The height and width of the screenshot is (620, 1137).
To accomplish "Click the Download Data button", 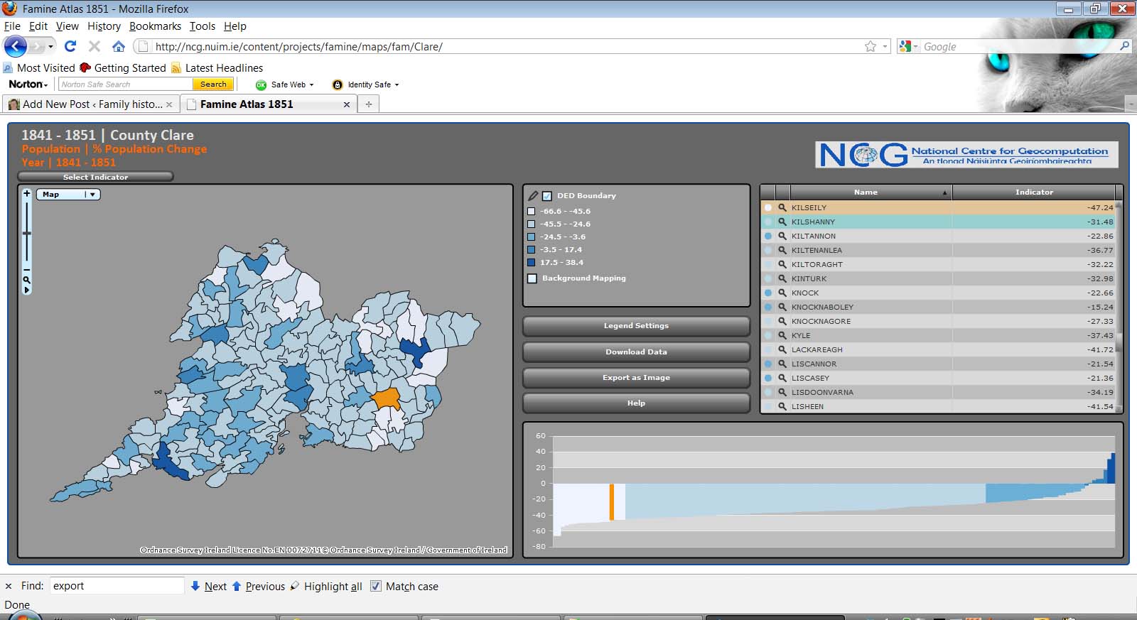I will [x=636, y=352].
